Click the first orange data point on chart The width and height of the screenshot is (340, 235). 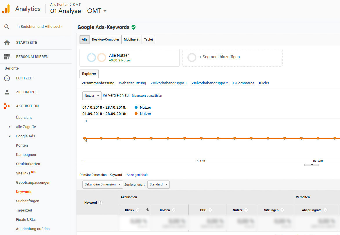click(84, 138)
